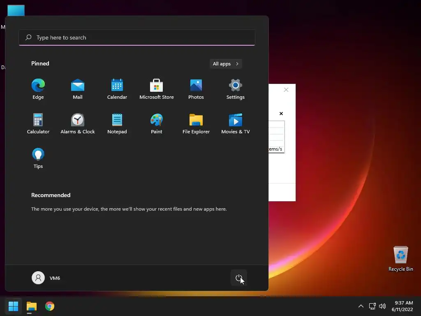
Task: Open File Explorer from the taskbar
Action: tap(31, 306)
